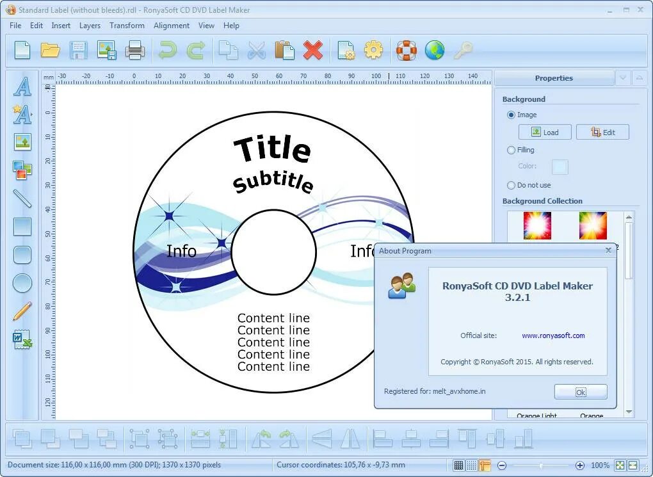Click the Filling color swatch
653x477 pixels.
point(560,166)
